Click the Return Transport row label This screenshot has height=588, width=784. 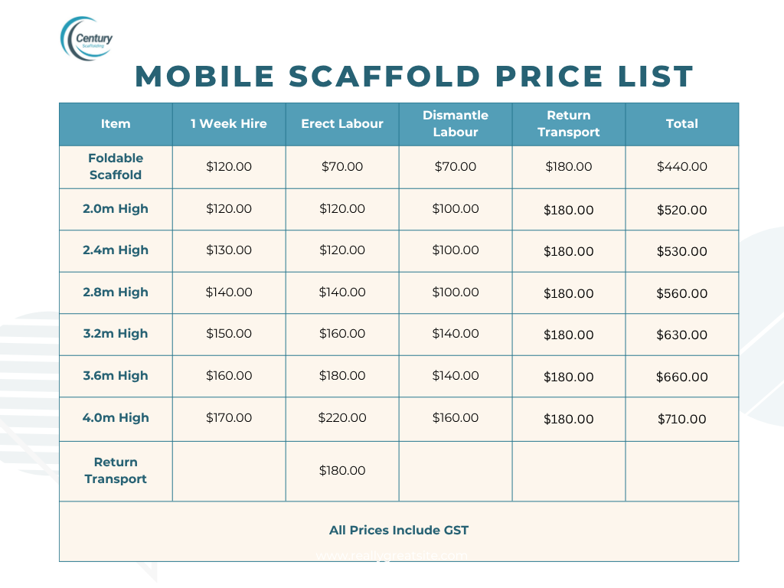pyautogui.click(x=116, y=471)
